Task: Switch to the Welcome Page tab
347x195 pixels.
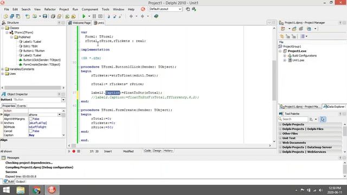Action: (x=80, y=23)
